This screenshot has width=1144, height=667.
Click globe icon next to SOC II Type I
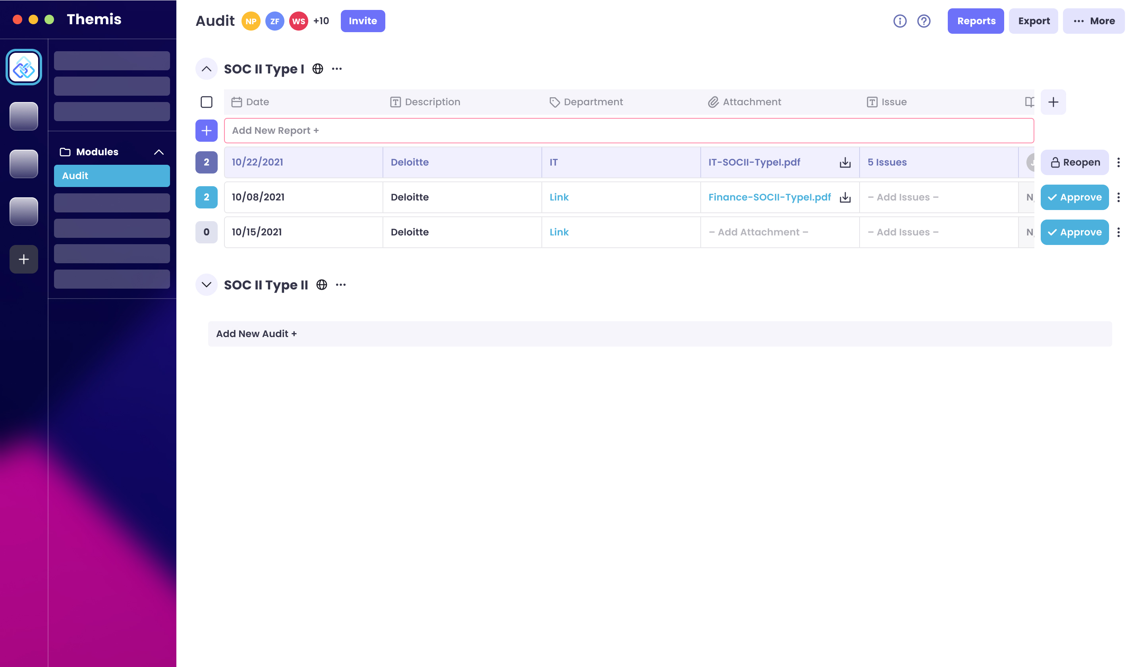(318, 69)
